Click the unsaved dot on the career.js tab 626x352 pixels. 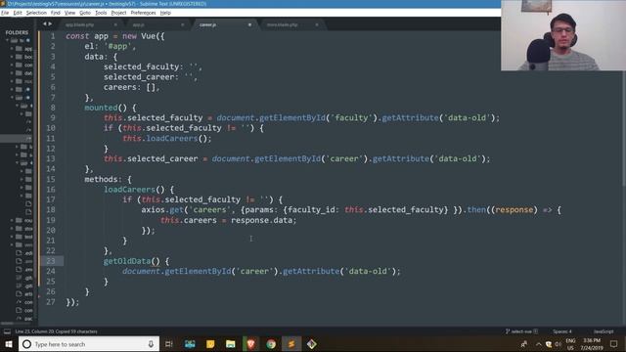point(249,24)
